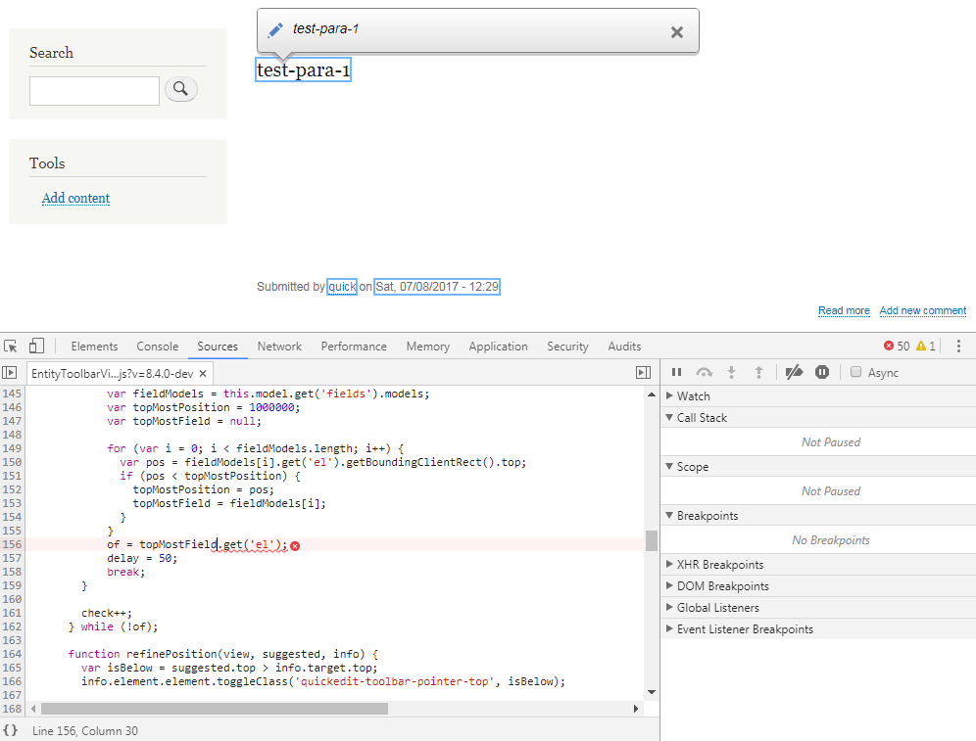Image resolution: width=976 pixels, height=741 pixels.
Task: Switch to the Application tab
Action: 498,347
